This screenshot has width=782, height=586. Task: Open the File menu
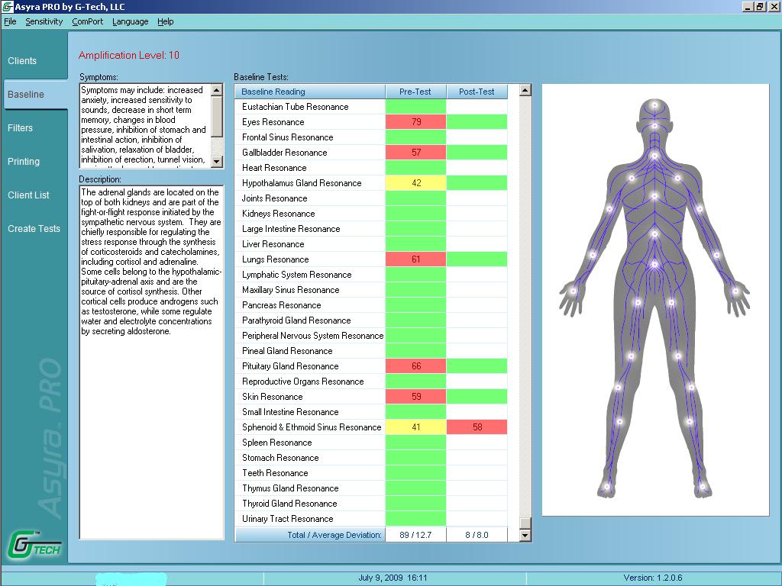(x=10, y=21)
